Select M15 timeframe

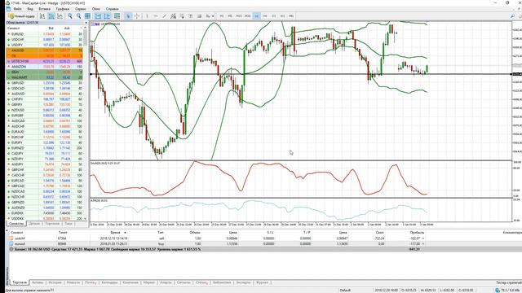(x=239, y=16)
